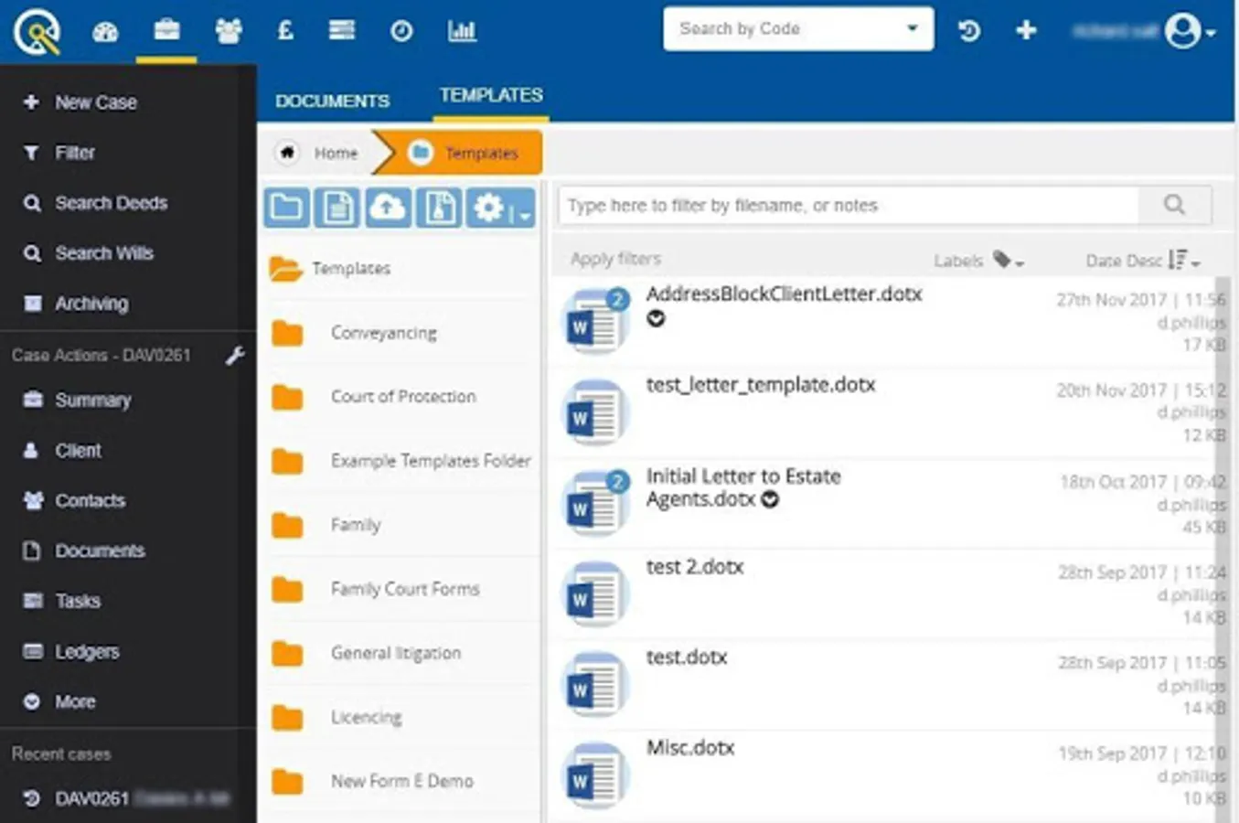The width and height of the screenshot is (1239, 823).
Task: Open the Conveyancing folder
Action: pyautogui.click(x=383, y=333)
